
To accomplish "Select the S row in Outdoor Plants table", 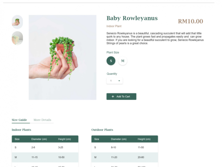I will 125,148.
